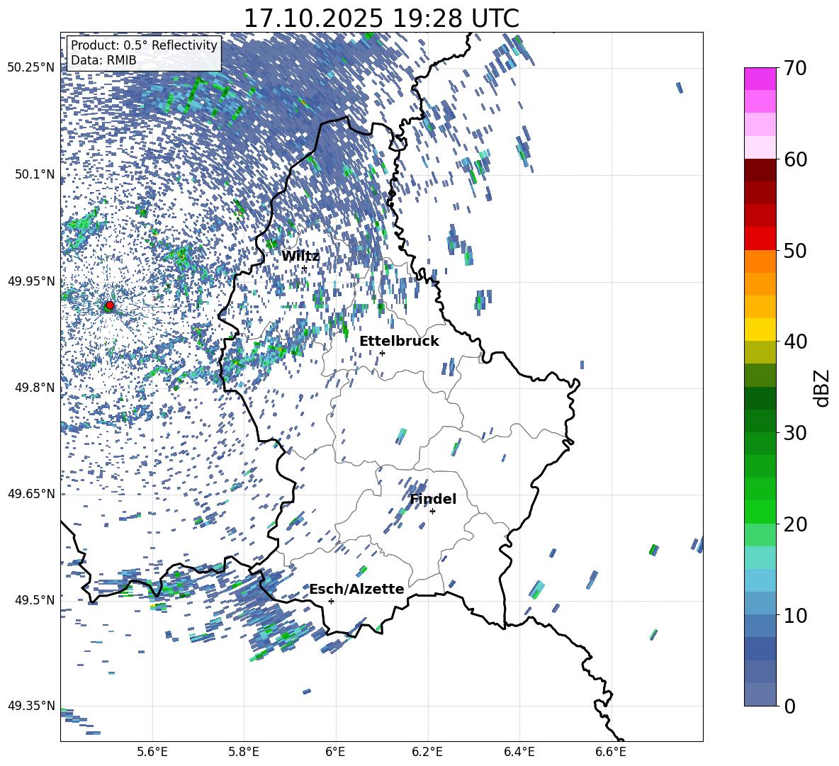
Task: Click the title 17.10.2025 19:28 UTC
Action: [x=381, y=18]
